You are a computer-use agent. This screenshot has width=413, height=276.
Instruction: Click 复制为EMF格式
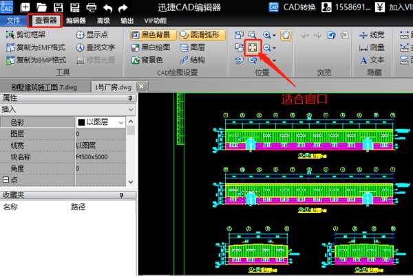pos(36,47)
